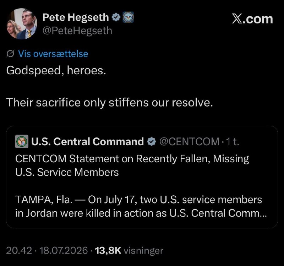Open the U.S. Central Command account name
Image resolution: width=284 pixels, height=266 pixels.
coord(87,141)
